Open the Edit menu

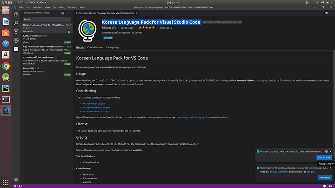pyautogui.click(x=27, y=7)
